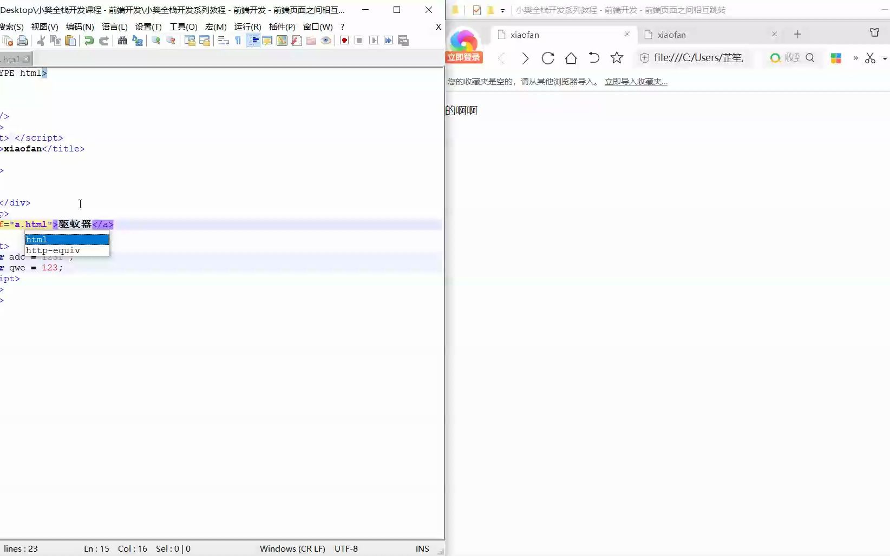Open Find with the binoculars icon
The width and height of the screenshot is (890, 556).
point(122,41)
